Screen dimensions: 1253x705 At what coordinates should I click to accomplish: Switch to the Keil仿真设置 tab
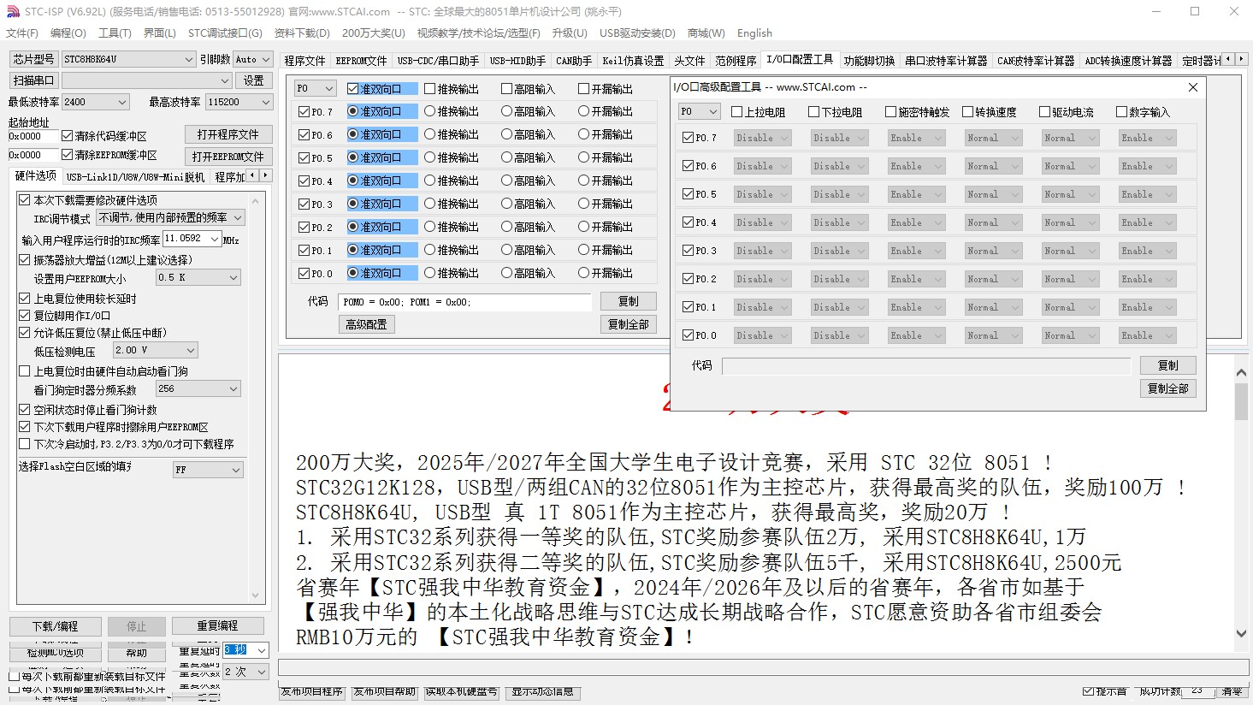632,61
